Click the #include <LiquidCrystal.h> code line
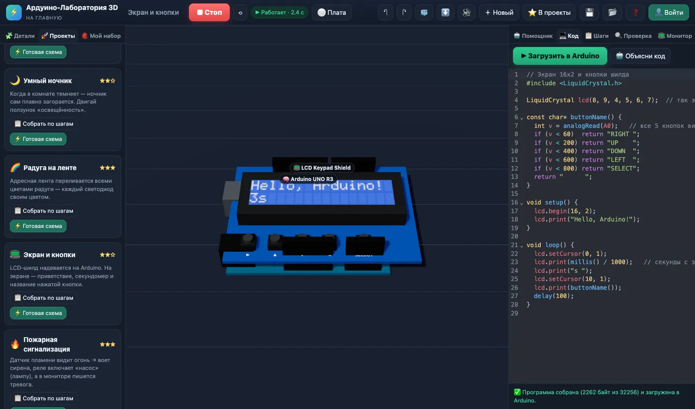Screen dimensions: 695x409 click(574, 83)
